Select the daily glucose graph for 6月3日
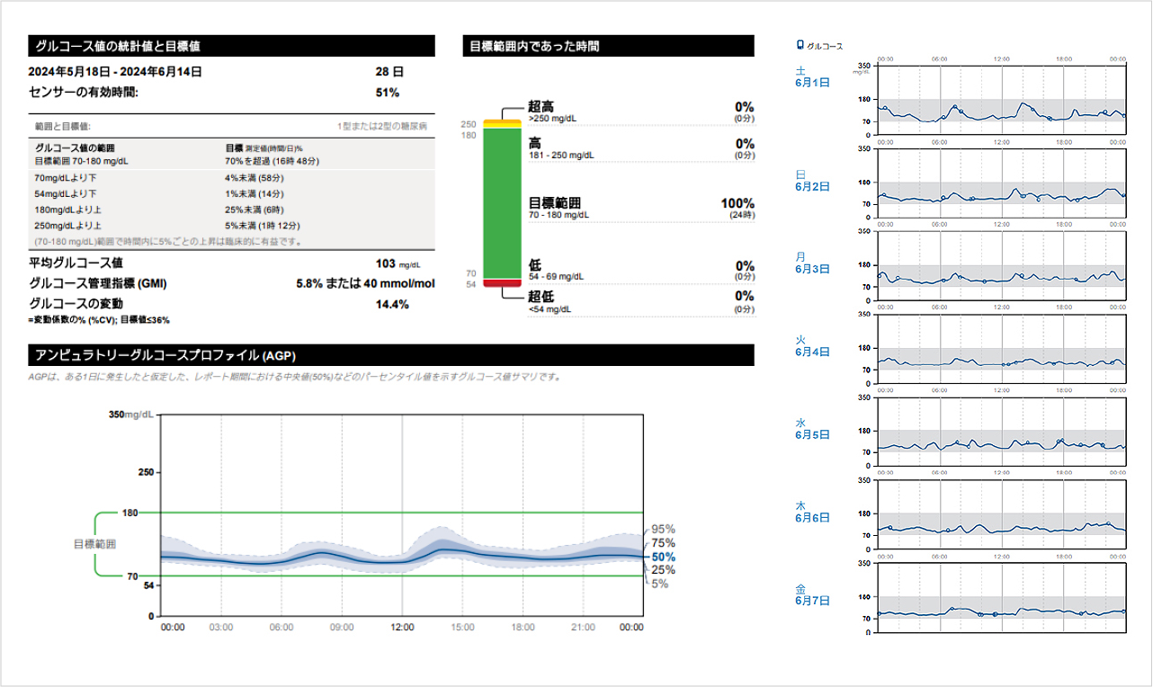1153x687 pixels. tap(1001, 266)
